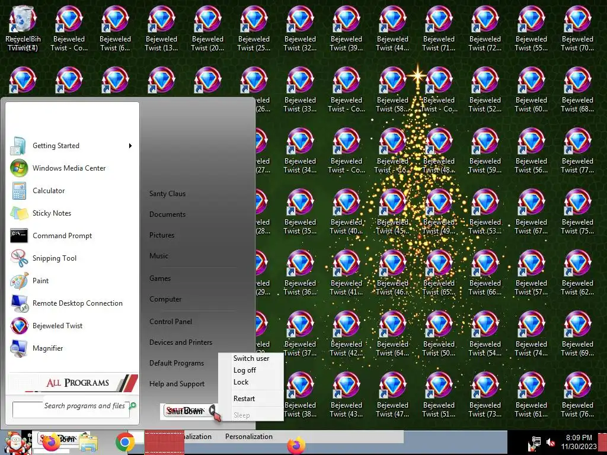
Task: Open the Recycle Bin desktop icon
Action: 23,28
